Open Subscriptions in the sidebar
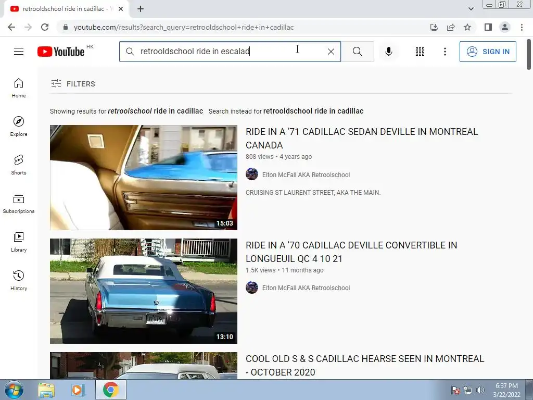This screenshot has height=400, width=533. click(19, 204)
